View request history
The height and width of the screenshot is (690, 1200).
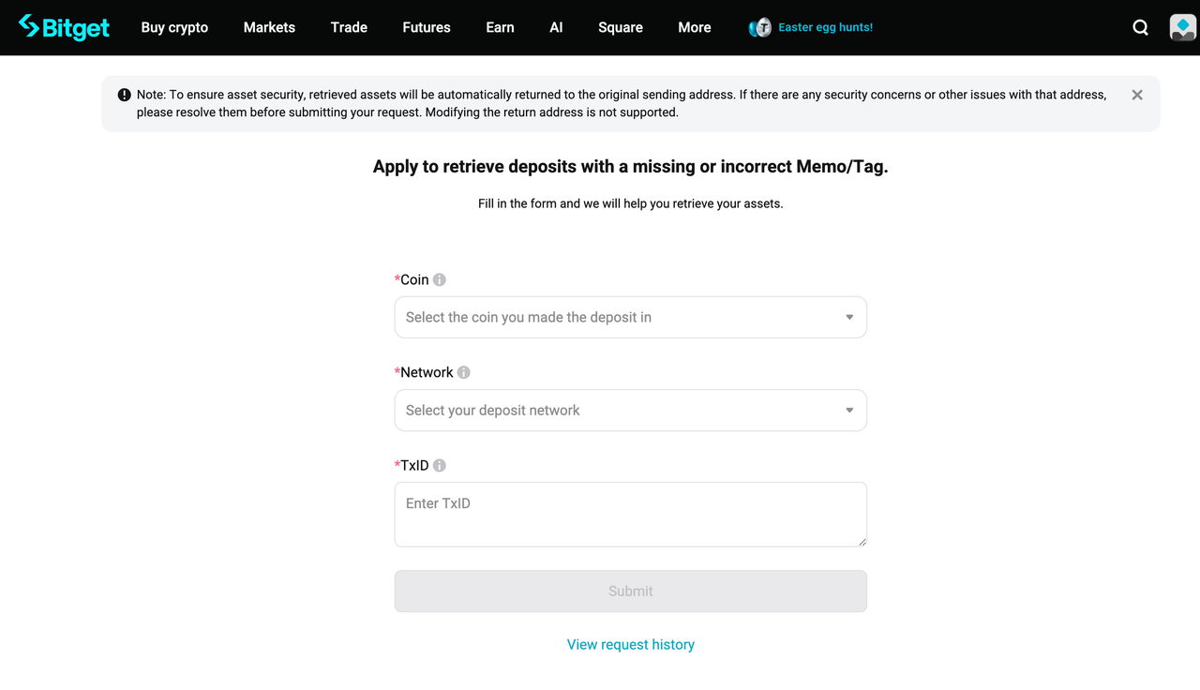pyautogui.click(x=630, y=644)
